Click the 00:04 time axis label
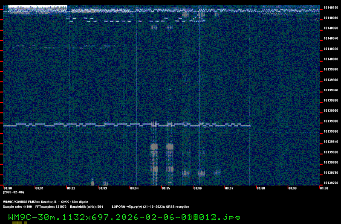The image size is (341, 224). [x=134, y=188]
